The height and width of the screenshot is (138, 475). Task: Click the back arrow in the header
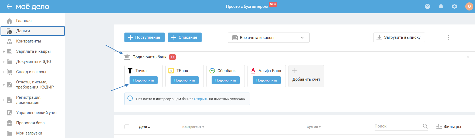(x=9, y=6)
